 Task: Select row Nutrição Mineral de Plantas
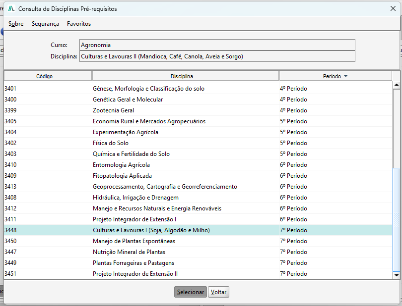(x=198, y=252)
